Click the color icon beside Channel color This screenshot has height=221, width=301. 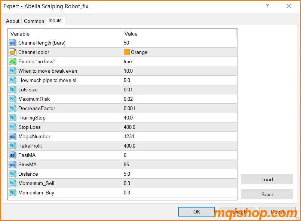pos(12,52)
